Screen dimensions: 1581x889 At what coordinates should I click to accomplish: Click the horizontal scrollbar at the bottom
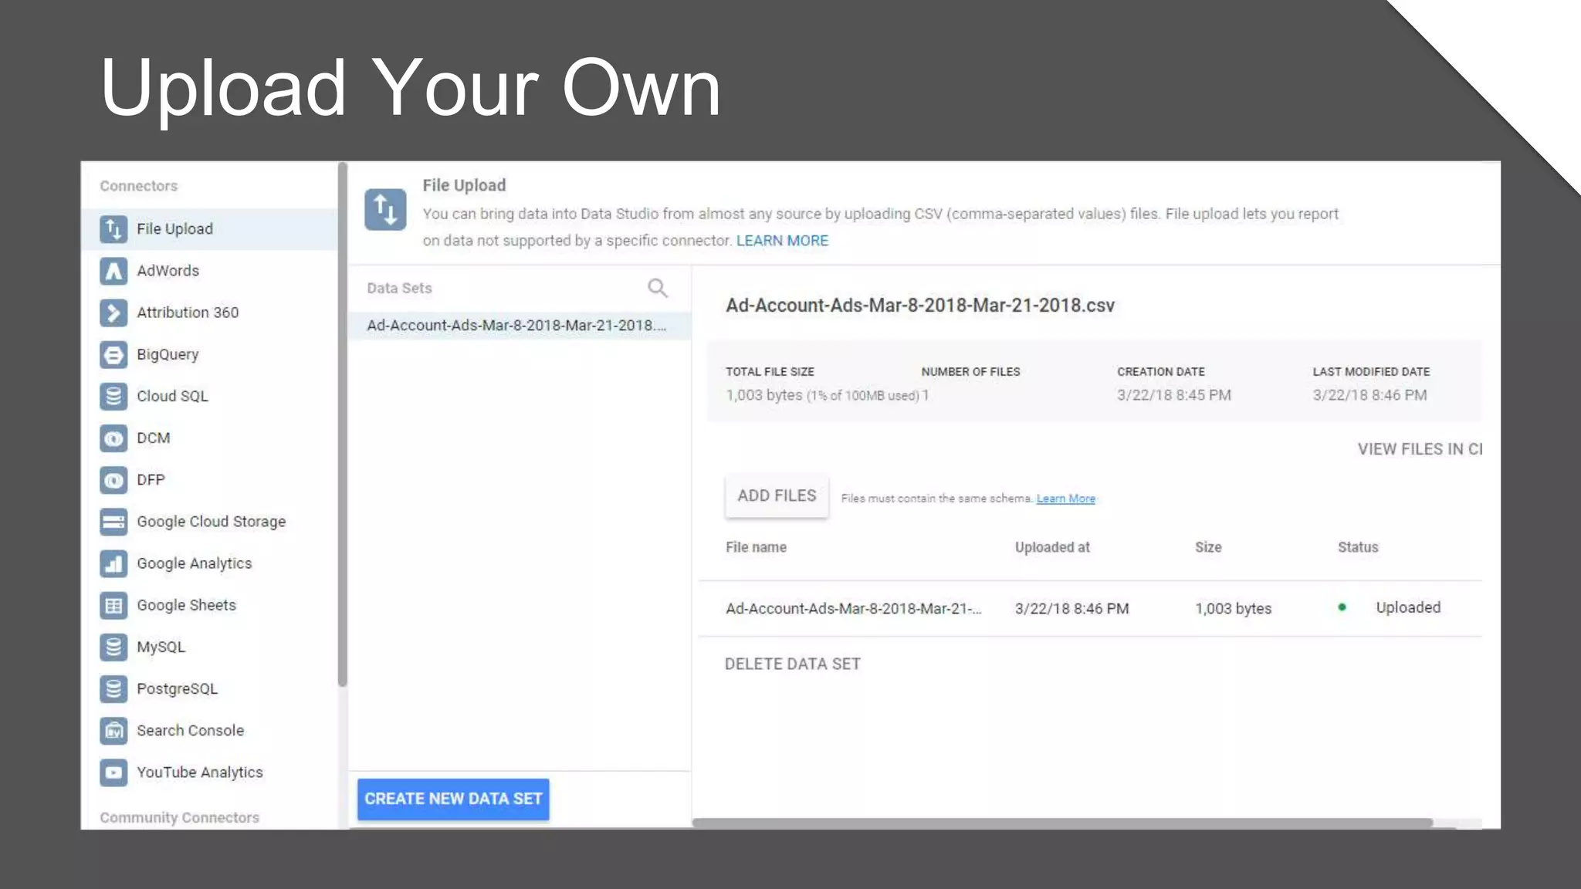click(x=1062, y=823)
